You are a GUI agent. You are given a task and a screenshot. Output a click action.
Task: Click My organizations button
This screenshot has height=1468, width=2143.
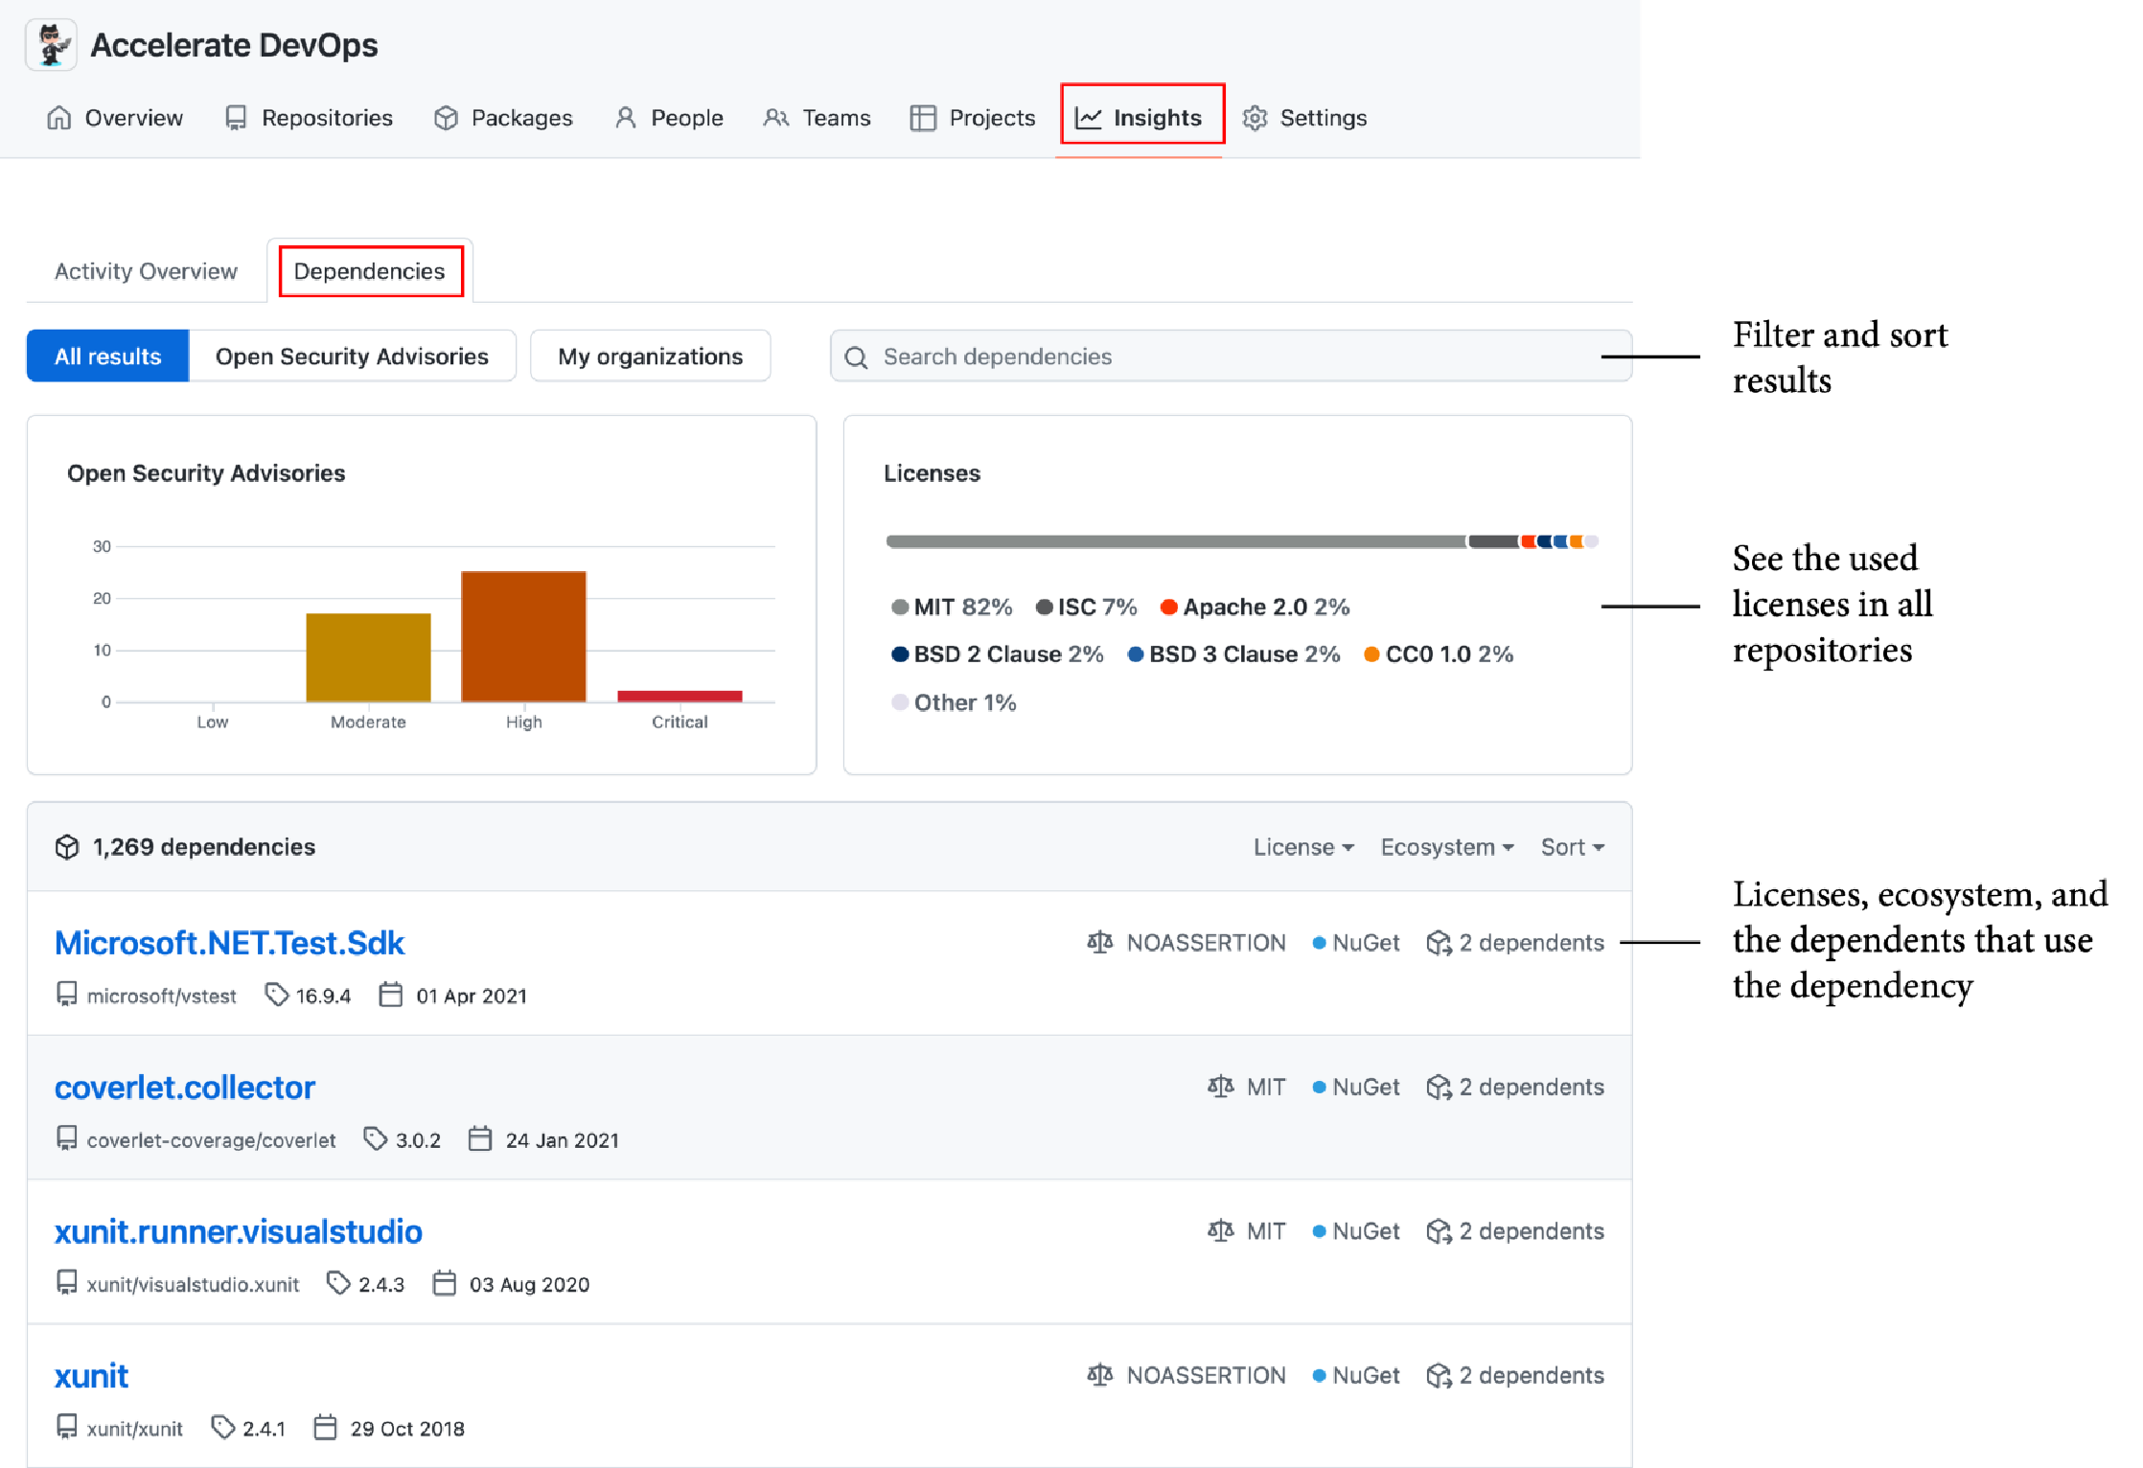[650, 356]
